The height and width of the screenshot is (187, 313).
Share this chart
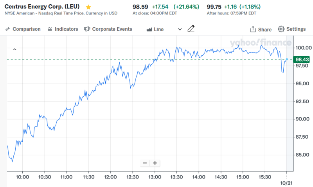(x=261, y=29)
